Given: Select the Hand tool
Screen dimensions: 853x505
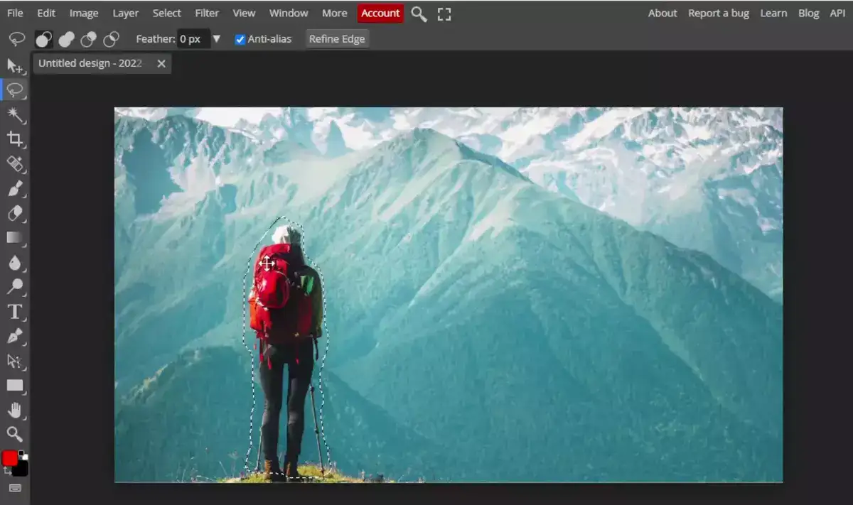Looking at the screenshot, I should coord(15,411).
